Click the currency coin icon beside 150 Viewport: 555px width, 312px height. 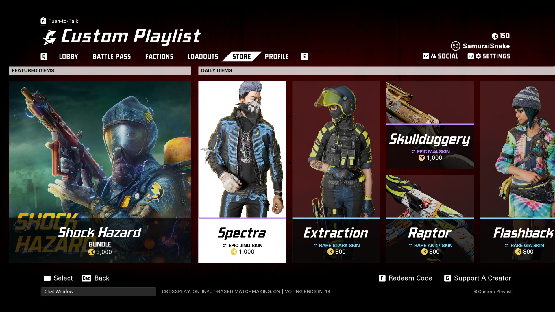click(495, 36)
